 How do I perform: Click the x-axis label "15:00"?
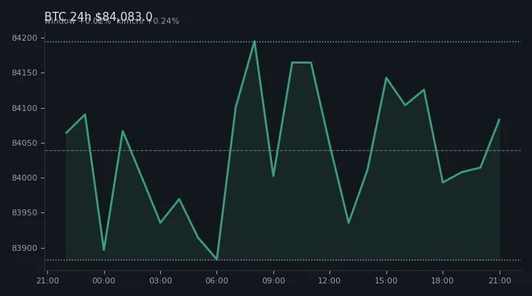pos(386,280)
